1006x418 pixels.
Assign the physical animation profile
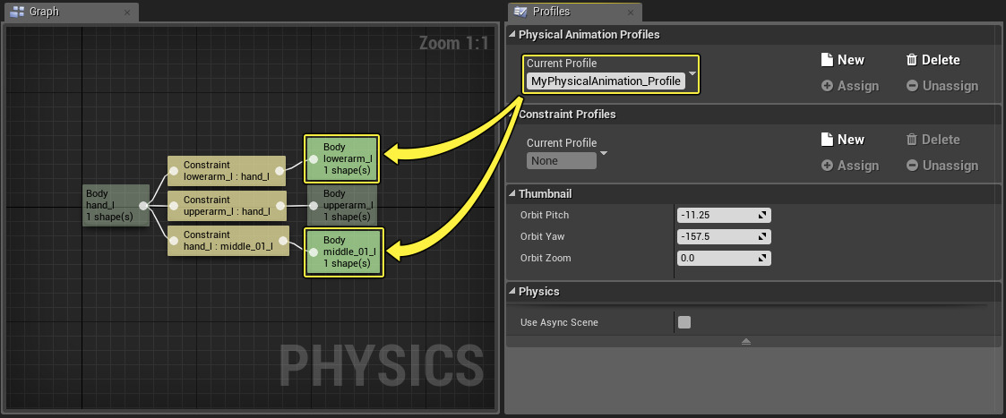click(850, 86)
